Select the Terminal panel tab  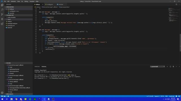[44, 66]
